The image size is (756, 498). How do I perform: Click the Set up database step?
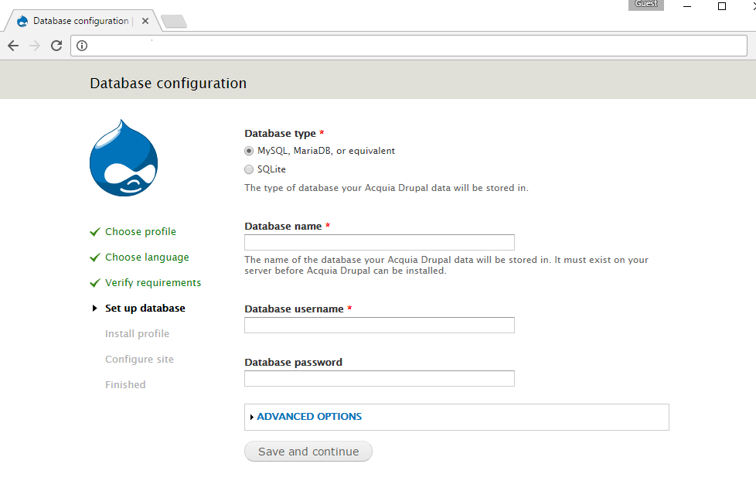145,309
